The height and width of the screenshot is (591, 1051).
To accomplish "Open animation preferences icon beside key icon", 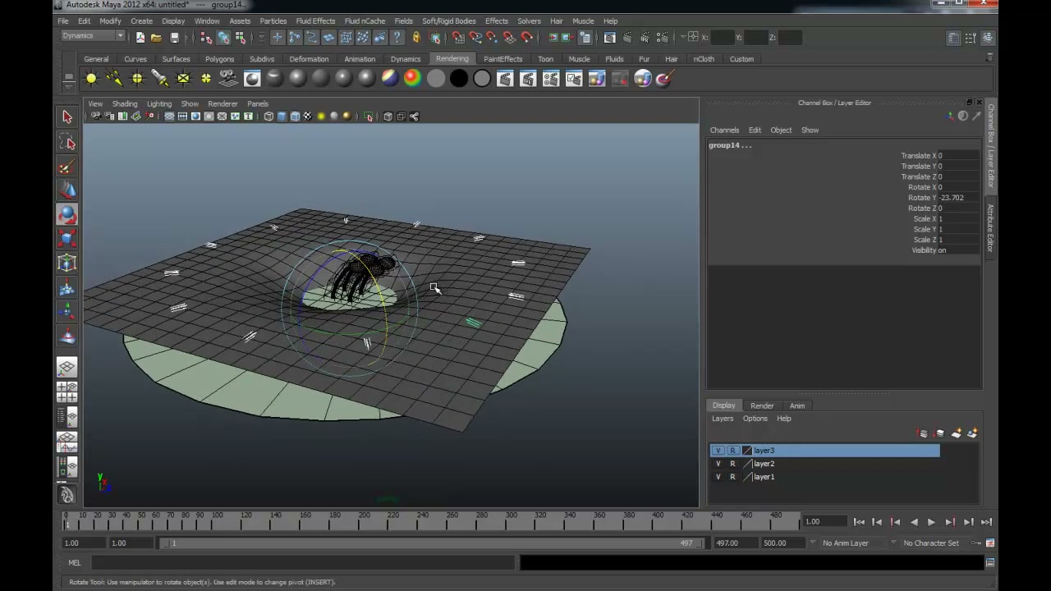I will pyautogui.click(x=990, y=543).
